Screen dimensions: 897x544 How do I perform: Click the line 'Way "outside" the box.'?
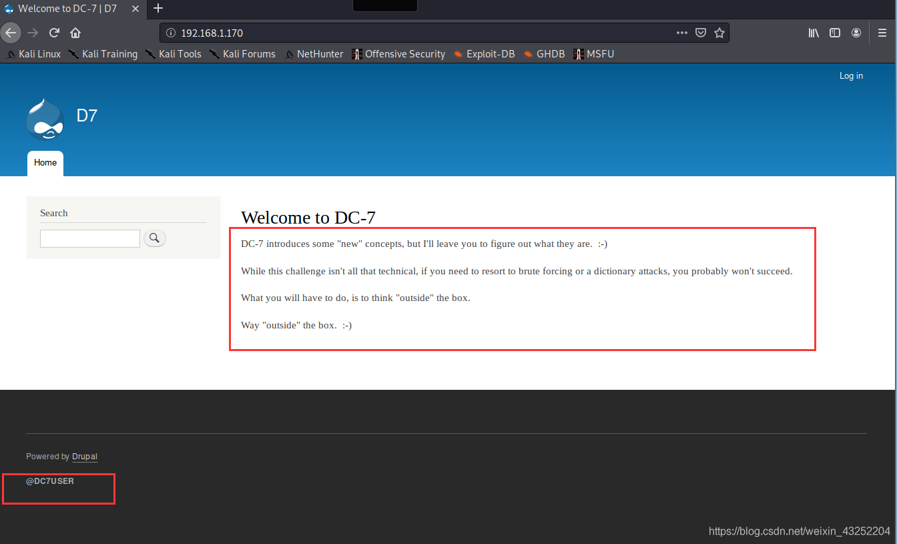point(296,325)
